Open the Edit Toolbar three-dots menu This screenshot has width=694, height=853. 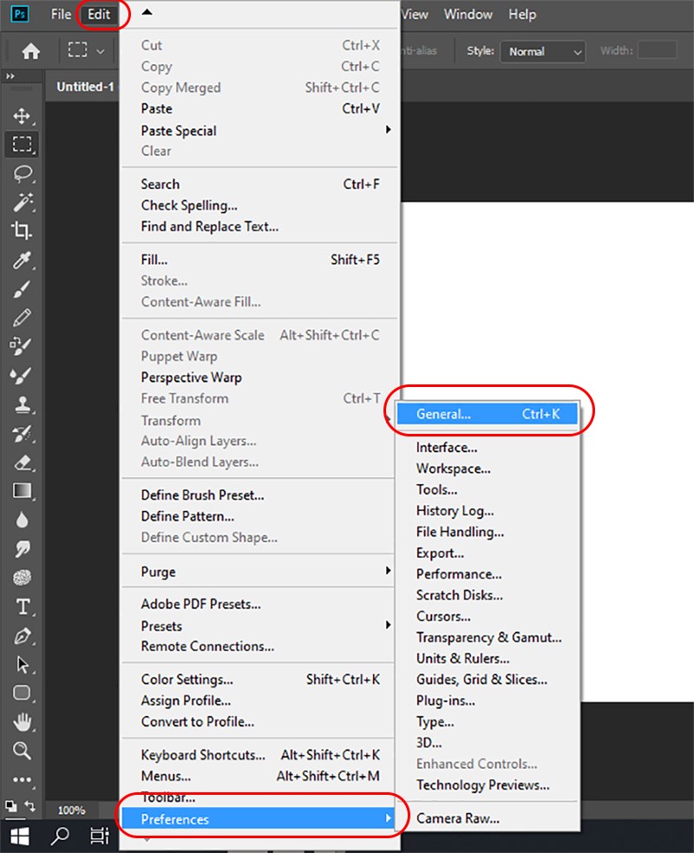pyautogui.click(x=22, y=779)
